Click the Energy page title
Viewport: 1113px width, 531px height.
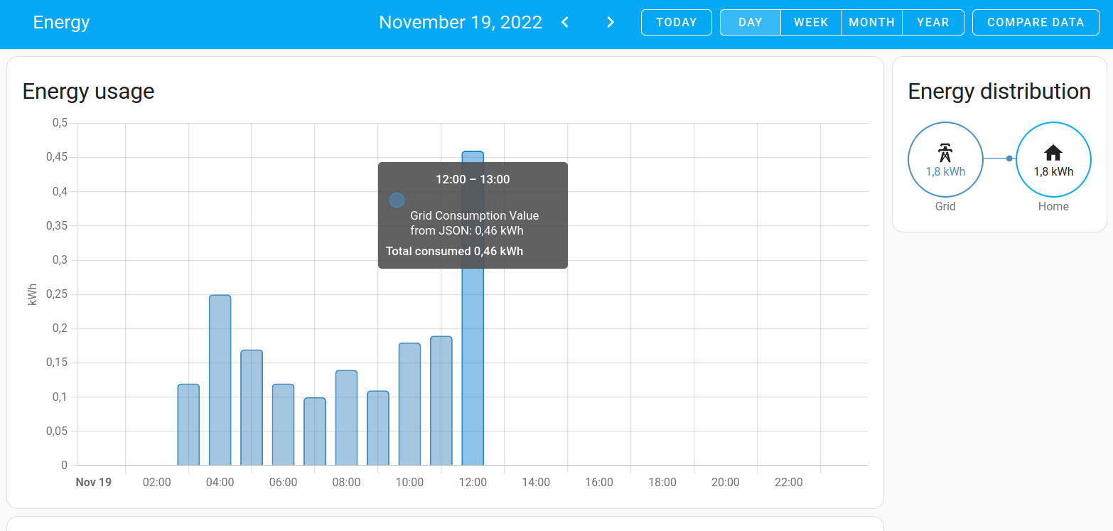(x=61, y=22)
